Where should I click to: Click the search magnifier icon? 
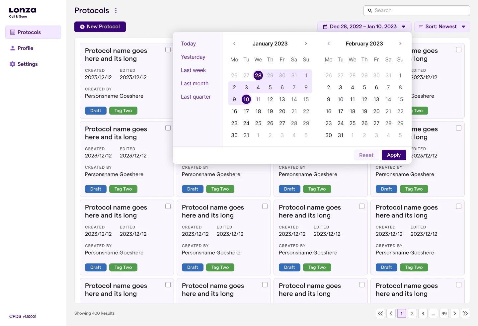[370, 11]
